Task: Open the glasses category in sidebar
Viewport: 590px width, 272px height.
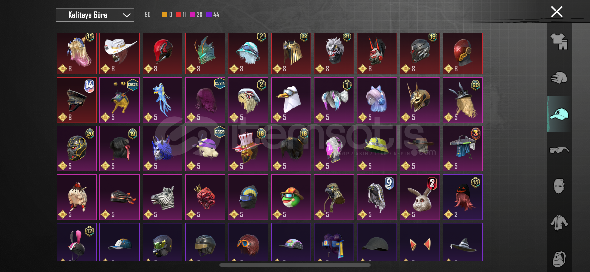Action: pos(559,150)
